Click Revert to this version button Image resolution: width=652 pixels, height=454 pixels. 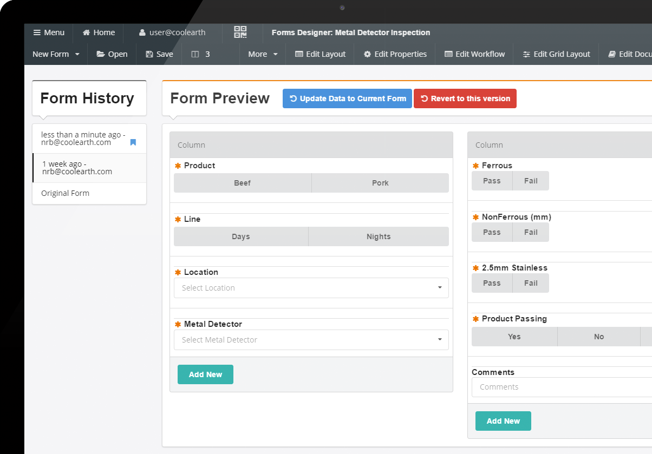pyautogui.click(x=465, y=98)
